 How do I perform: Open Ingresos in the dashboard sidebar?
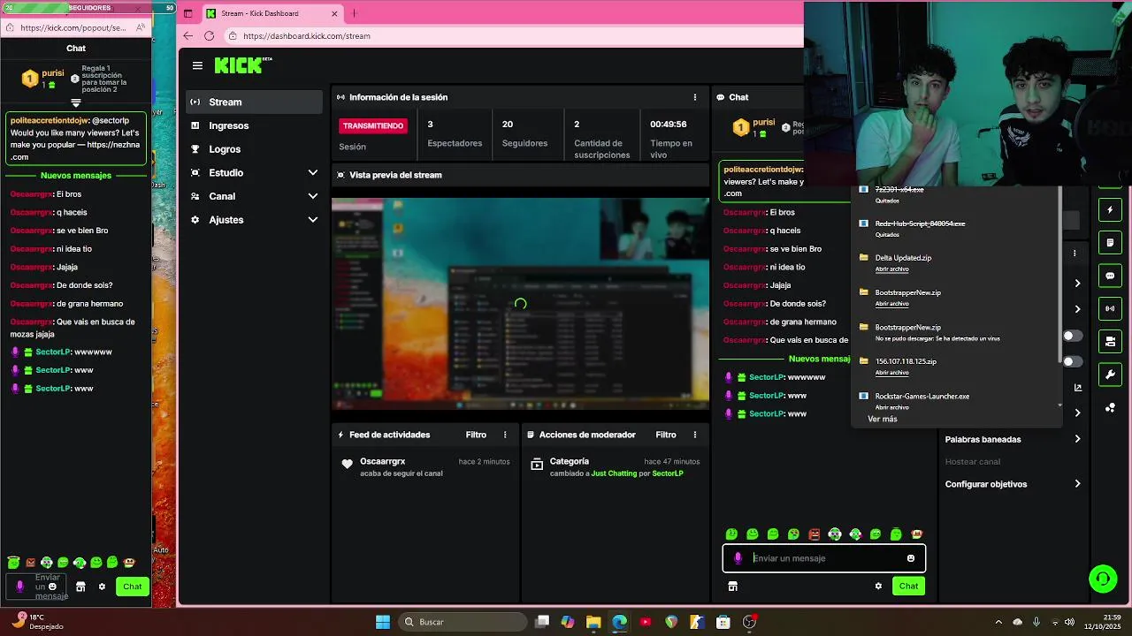tap(254, 125)
